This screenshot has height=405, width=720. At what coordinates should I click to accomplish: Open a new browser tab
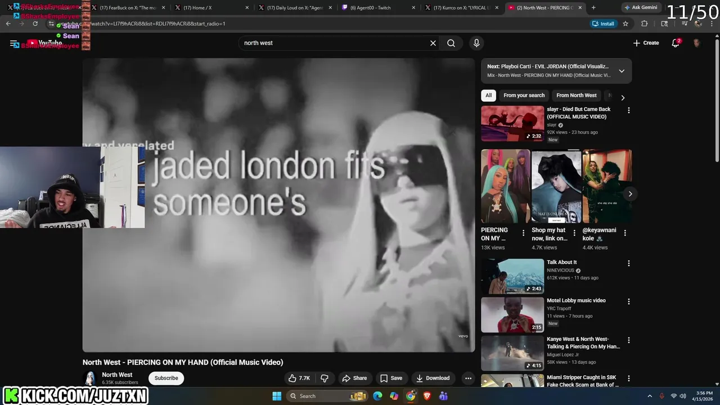[593, 8]
